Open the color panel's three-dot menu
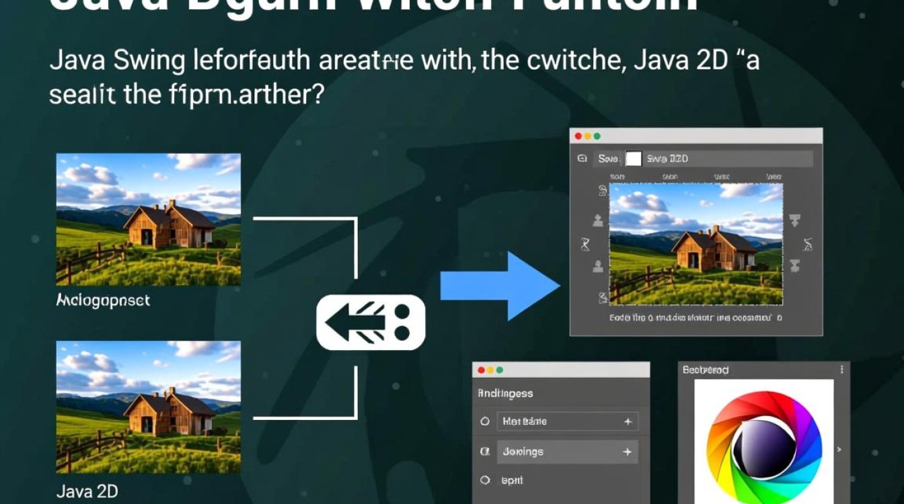Screen dimensions: 904x504 (x=841, y=370)
